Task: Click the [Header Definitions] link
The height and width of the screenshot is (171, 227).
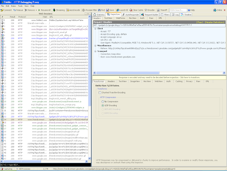Action: coord(215,22)
